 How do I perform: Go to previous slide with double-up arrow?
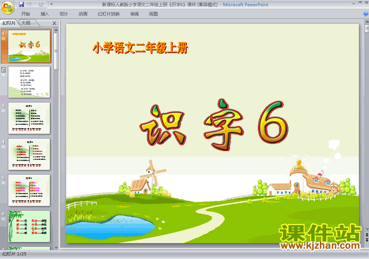[367, 235]
